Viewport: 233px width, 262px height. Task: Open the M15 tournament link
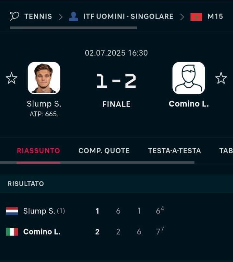215,17
